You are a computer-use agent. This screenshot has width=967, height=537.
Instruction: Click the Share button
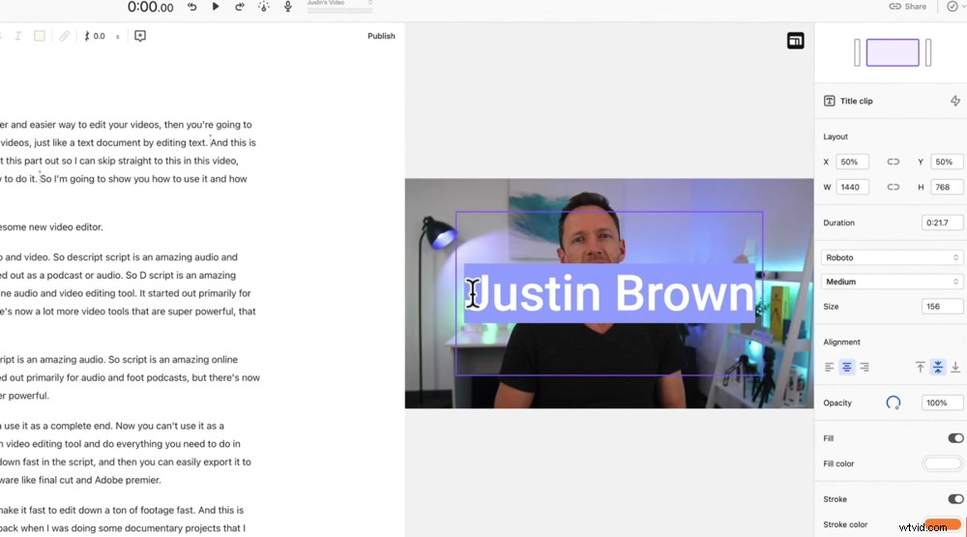click(x=907, y=6)
